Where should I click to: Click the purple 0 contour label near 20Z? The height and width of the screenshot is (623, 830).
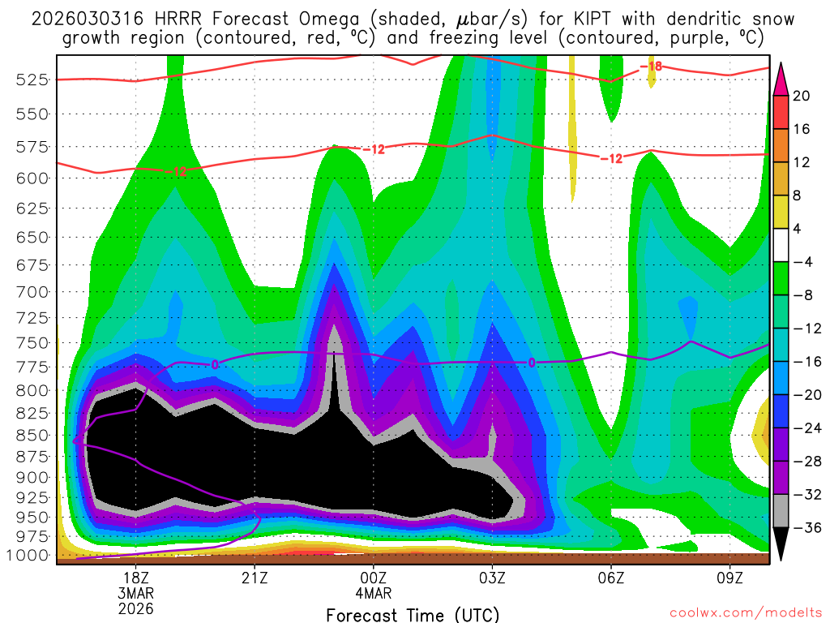coord(214,364)
